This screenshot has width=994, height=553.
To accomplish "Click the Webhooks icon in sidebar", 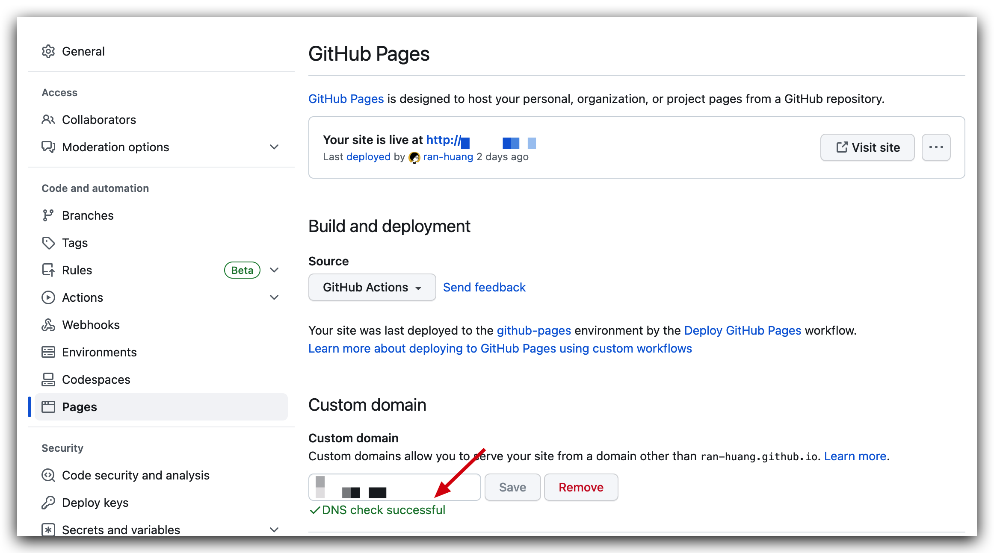I will (x=48, y=325).
